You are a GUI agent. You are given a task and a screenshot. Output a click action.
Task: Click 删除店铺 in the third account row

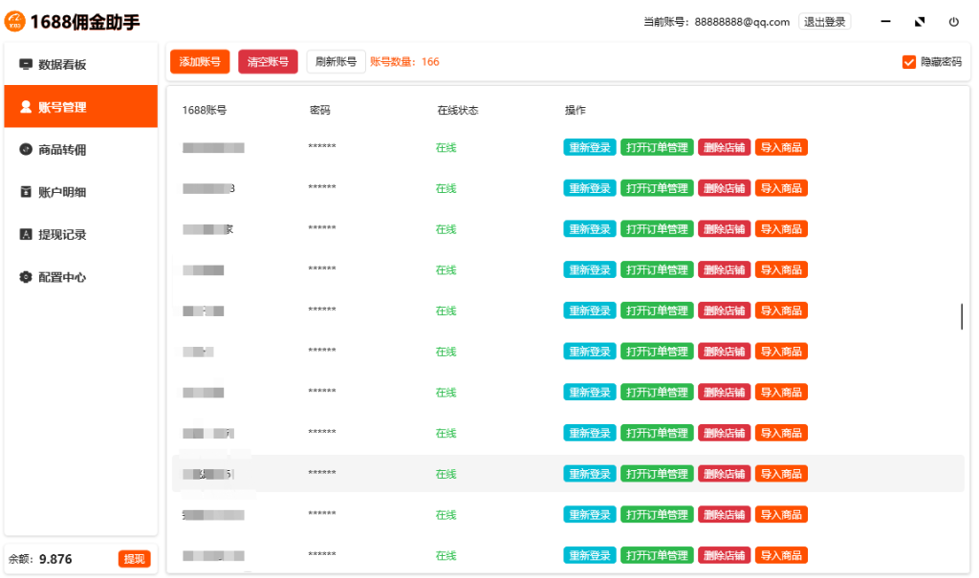click(x=724, y=229)
